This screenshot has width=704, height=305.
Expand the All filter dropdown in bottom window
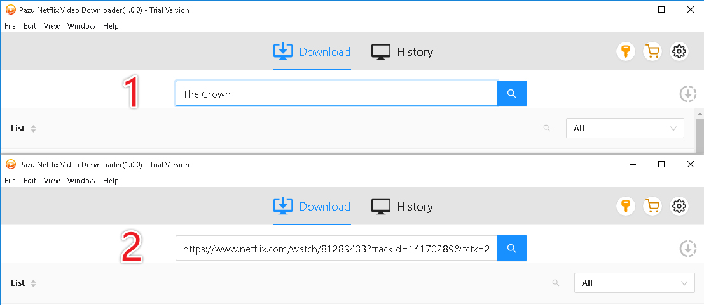(635, 283)
